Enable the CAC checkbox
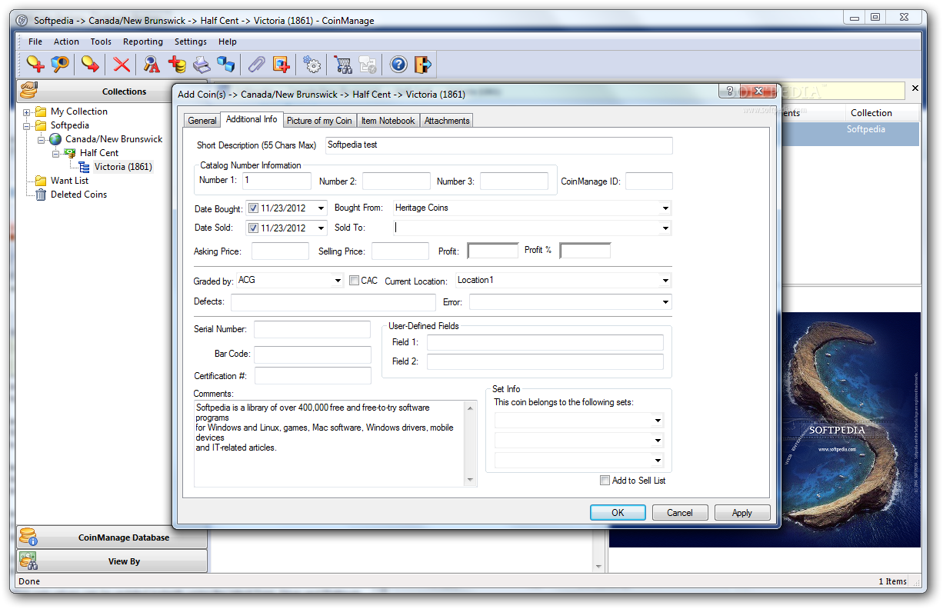 coord(354,281)
